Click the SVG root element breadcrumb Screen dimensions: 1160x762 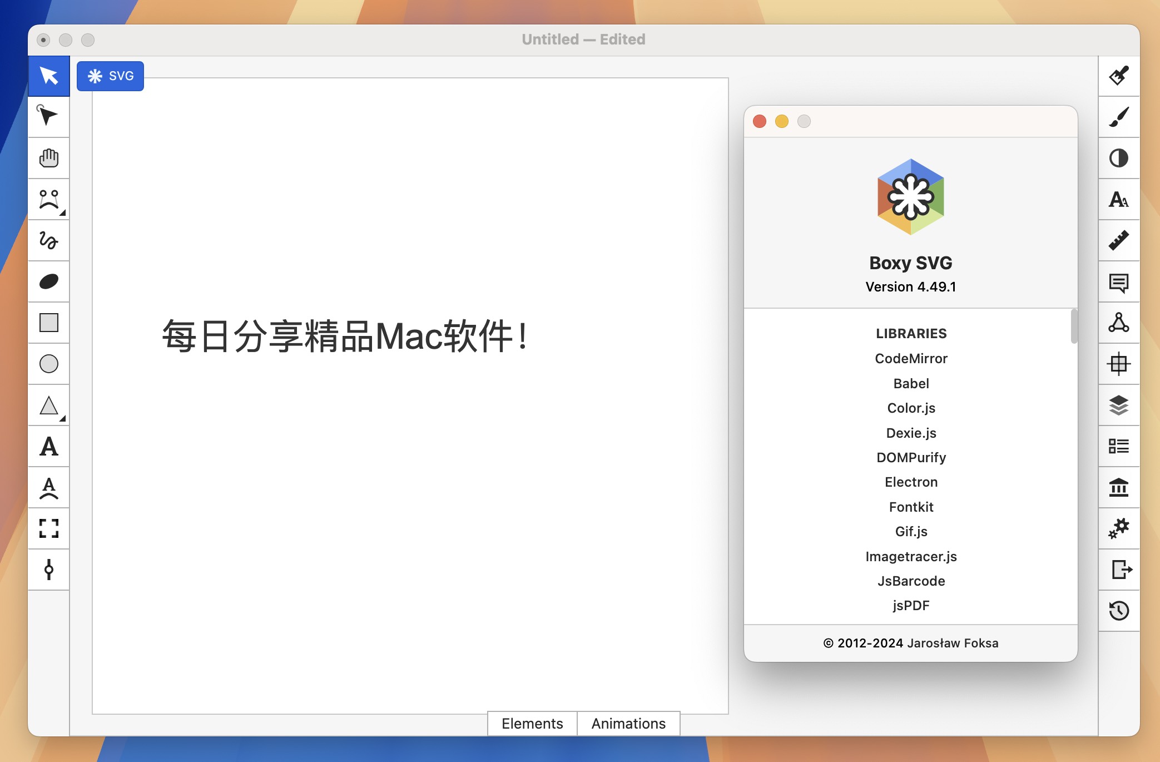click(110, 76)
